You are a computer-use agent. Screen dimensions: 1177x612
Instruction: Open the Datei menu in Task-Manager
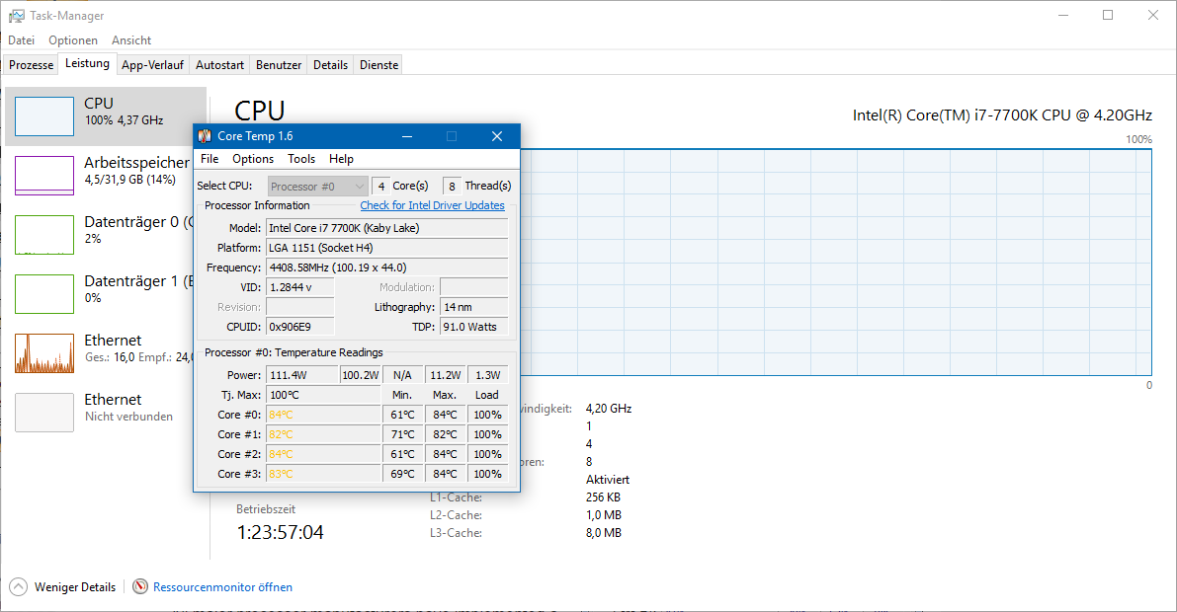click(21, 40)
